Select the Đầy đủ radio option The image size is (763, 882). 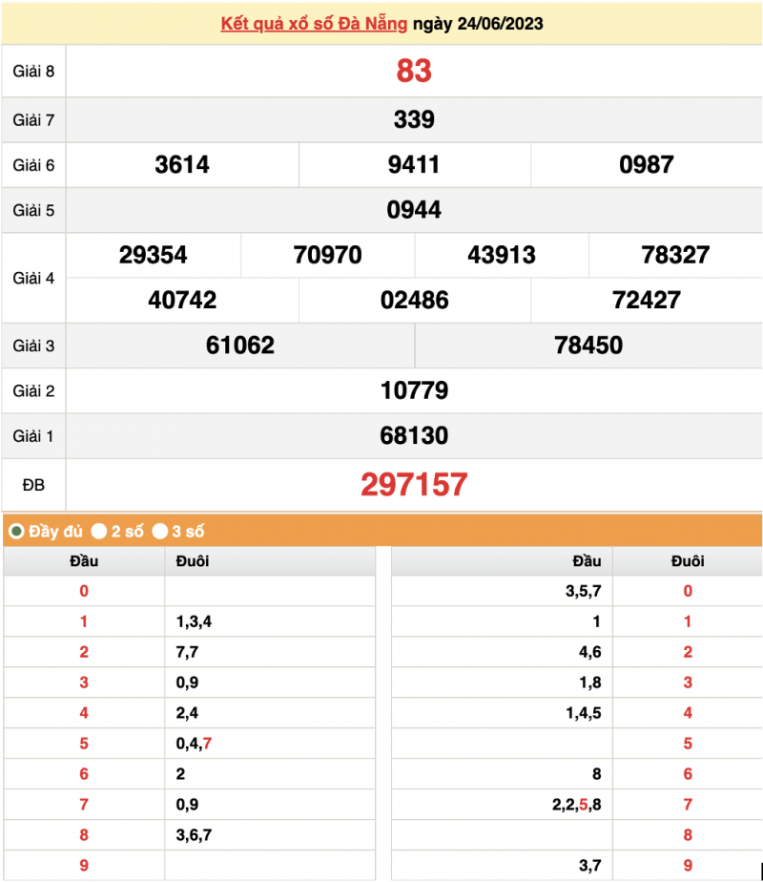pos(16,531)
